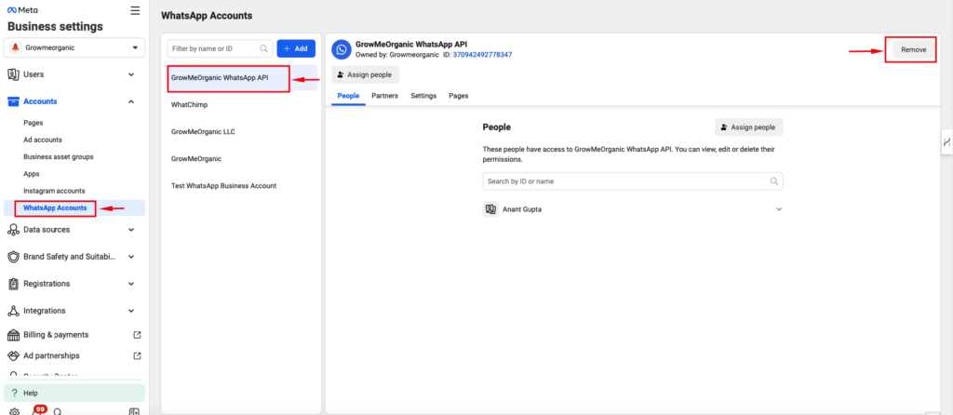Click Remove button
Screen dimensions: 953x415
tap(914, 50)
